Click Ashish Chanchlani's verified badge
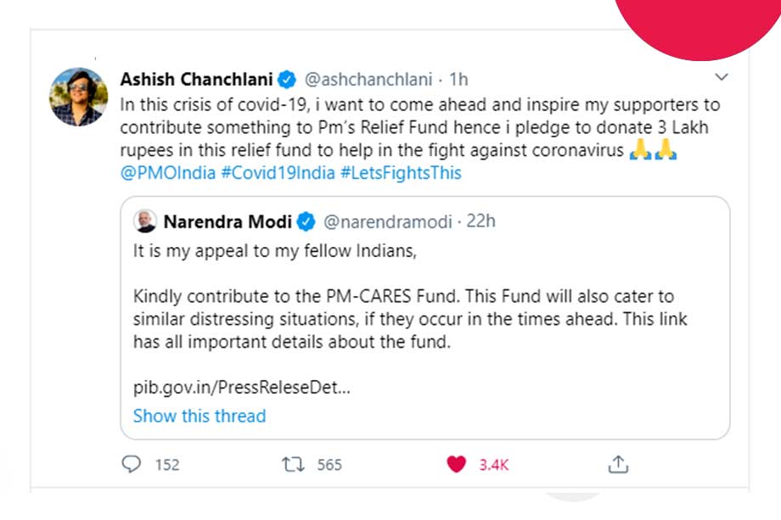Viewport: 781px width, 520px height. pyautogui.click(x=287, y=80)
